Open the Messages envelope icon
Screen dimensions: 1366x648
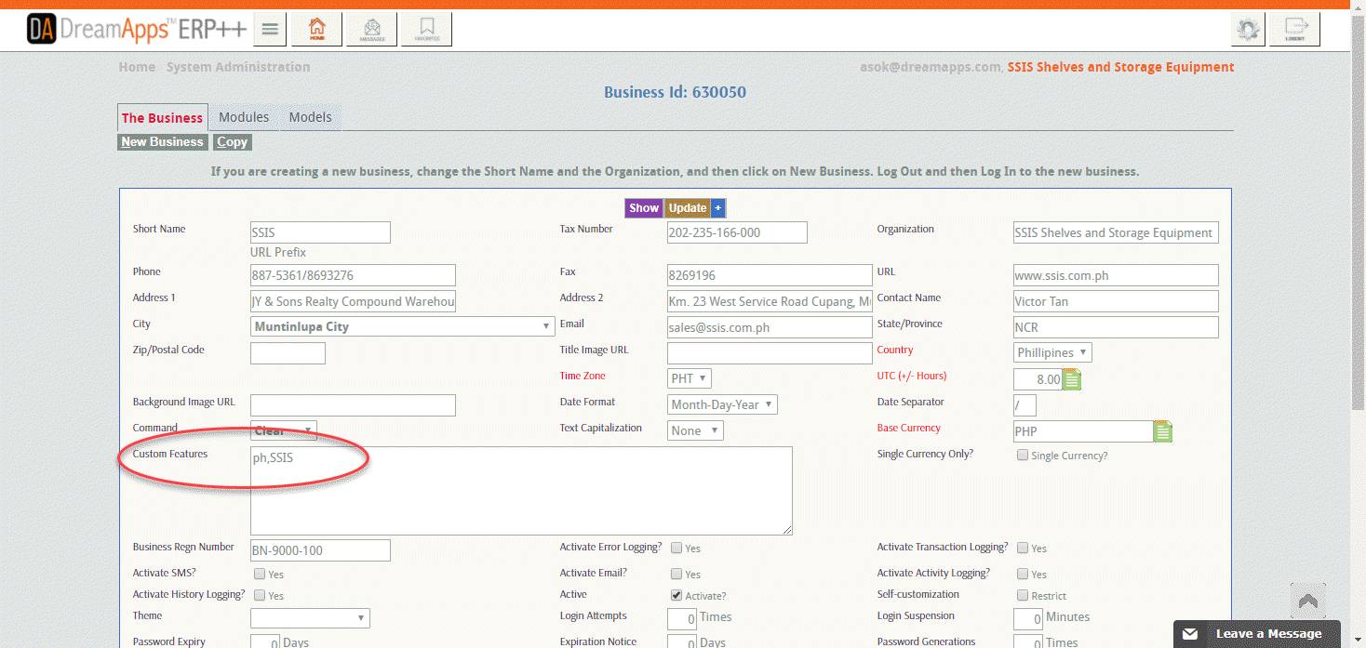pyautogui.click(x=372, y=29)
